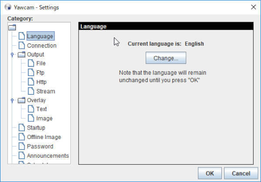Select the Offline Image category
The width and height of the screenshot is (261, 182).
44,137
